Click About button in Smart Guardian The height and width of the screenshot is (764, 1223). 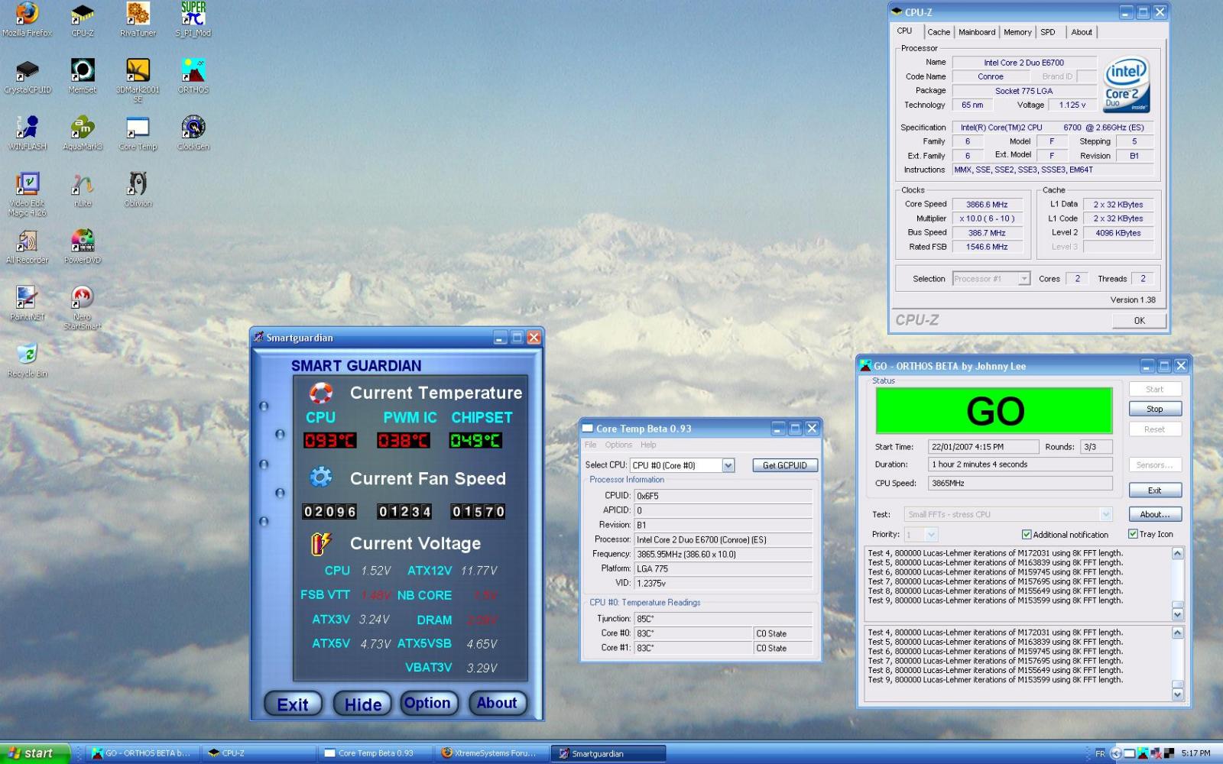[x=497, y=703]
